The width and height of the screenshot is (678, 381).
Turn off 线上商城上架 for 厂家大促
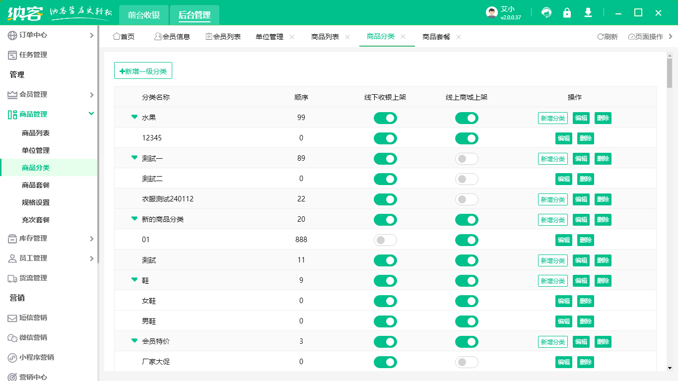tap(467, 362)
